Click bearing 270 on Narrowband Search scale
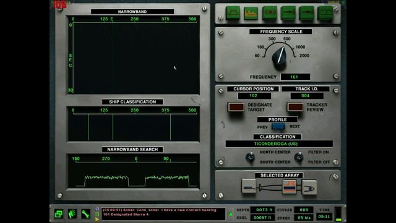Screen dimensions: 396x223 [106, 159]
